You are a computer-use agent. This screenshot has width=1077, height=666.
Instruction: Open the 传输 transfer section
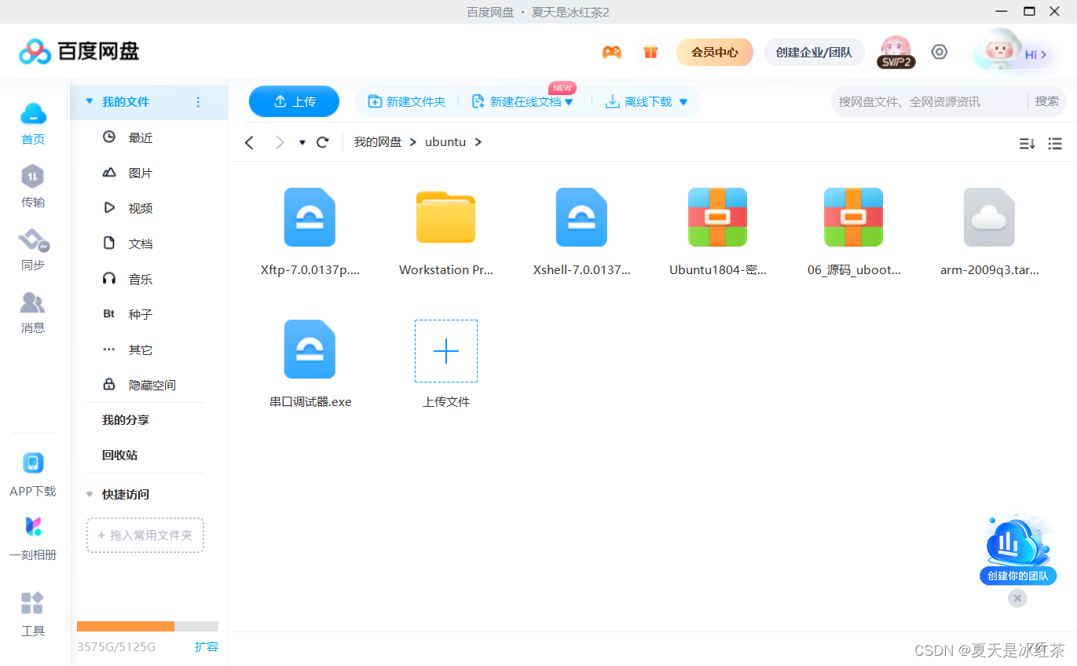33,187
